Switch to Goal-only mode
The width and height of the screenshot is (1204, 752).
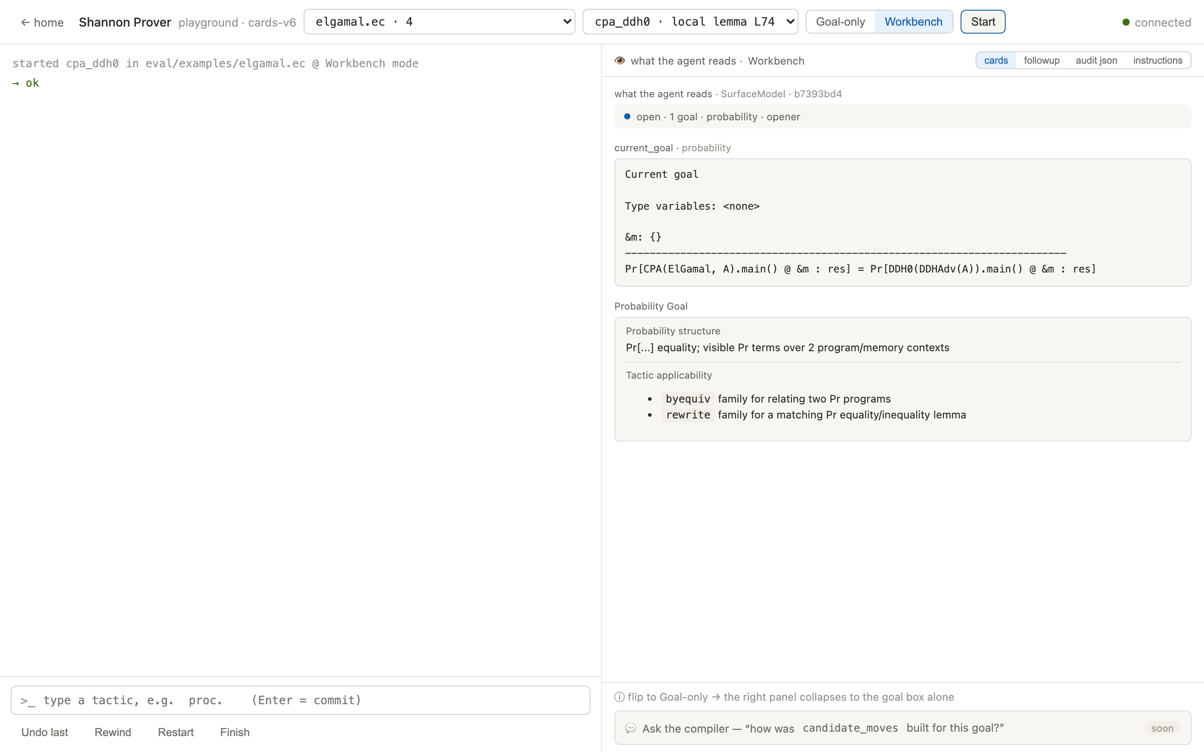click(x=840, y=22)
